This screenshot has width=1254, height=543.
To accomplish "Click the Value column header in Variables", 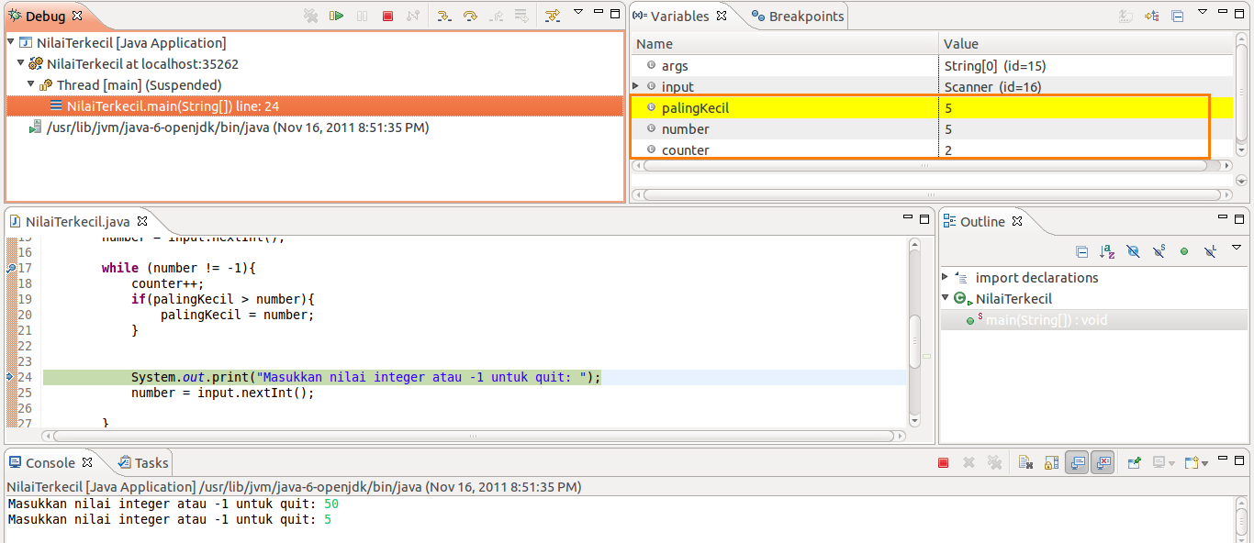I will 1087,44.
